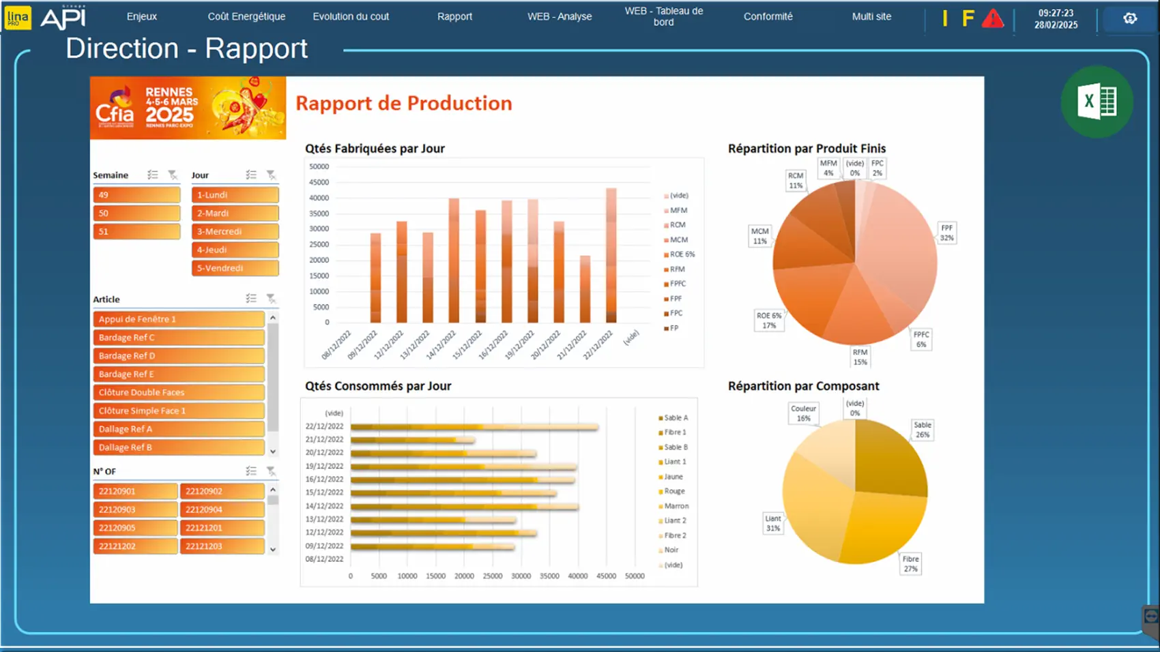This screenshot has height=652, width=1160.
Task: Click the green Excel export icon
Action: [1097, 102]
